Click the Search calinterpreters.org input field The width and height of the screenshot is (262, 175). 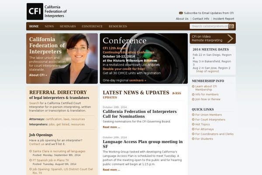[209, 26]
